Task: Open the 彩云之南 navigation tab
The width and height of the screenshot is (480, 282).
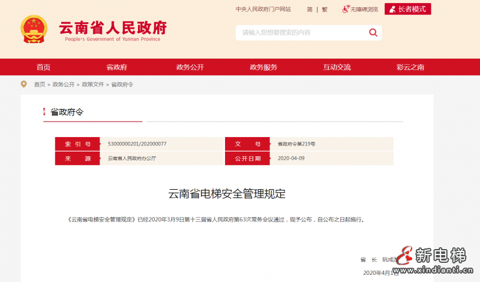Action: pos(410,67)
